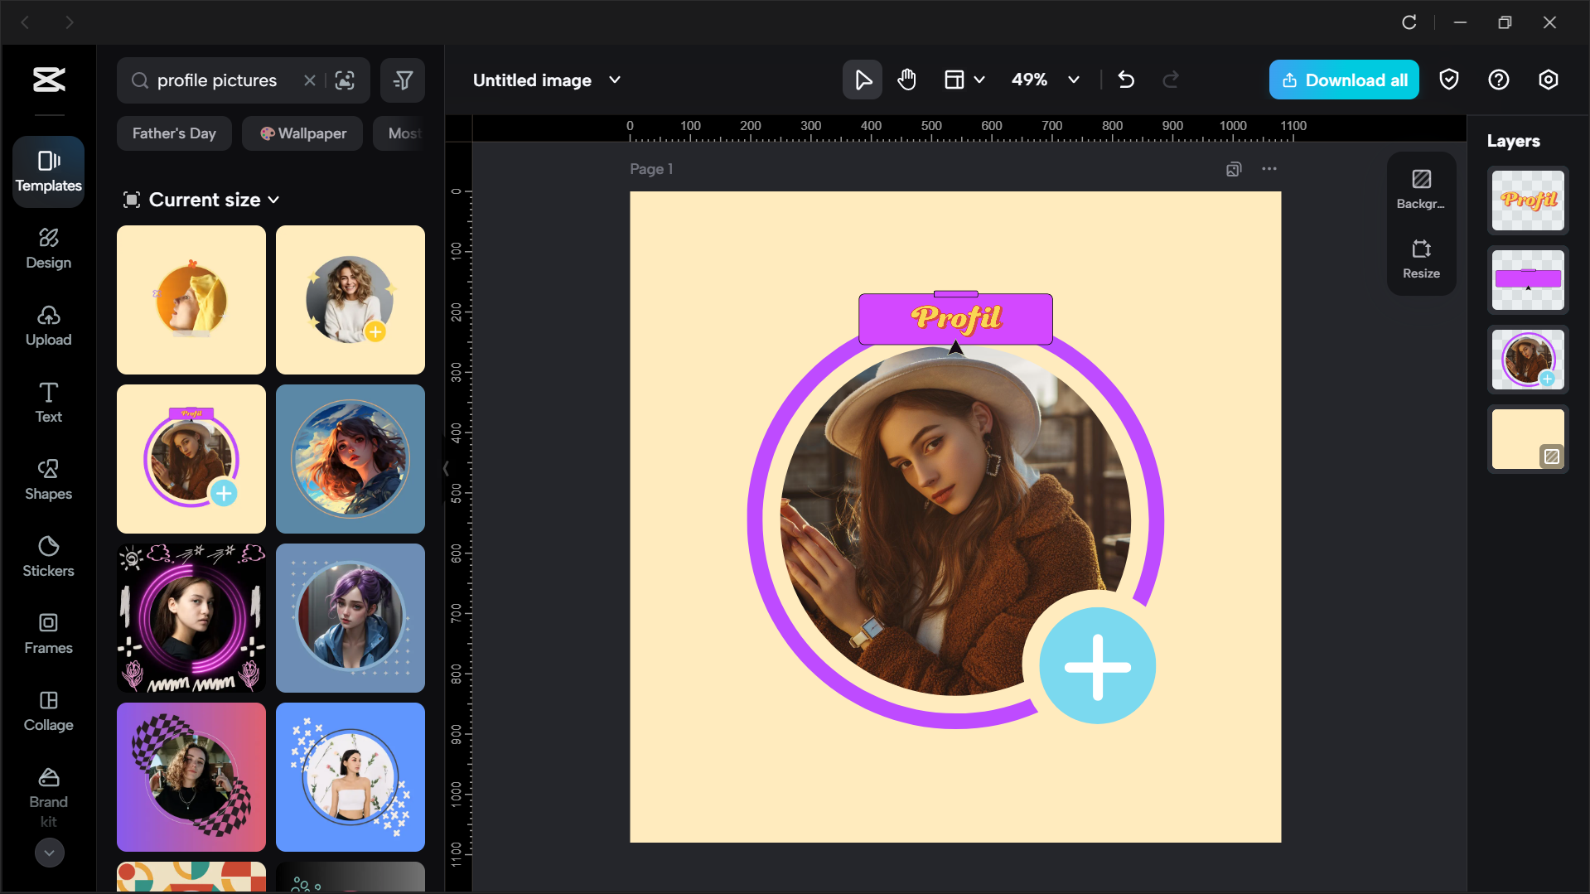
Task: Click the undo arrow
Action: click(x=1126, y=80)
